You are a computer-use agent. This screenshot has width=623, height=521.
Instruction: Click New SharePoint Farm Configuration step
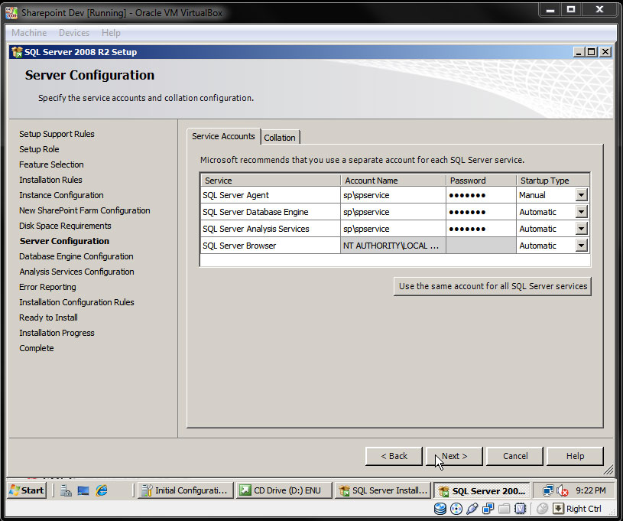coord(85,210)
